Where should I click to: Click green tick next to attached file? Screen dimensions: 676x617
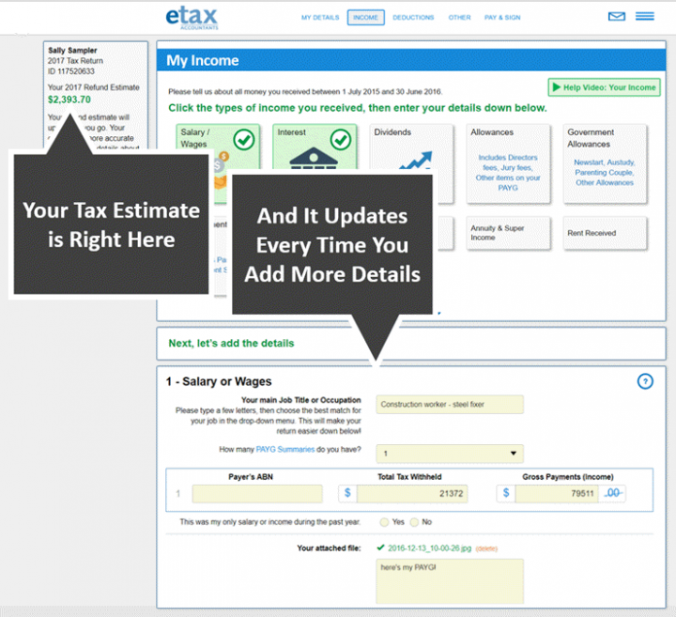[x=380, y=548]
